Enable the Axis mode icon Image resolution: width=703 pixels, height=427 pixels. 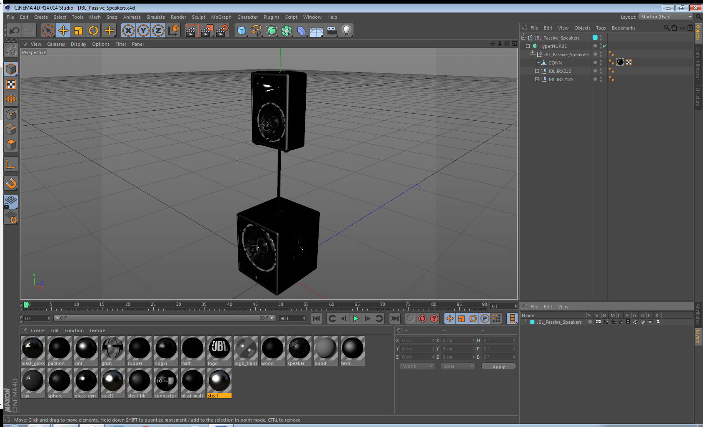pyautogui.click(x=11, y=165)
